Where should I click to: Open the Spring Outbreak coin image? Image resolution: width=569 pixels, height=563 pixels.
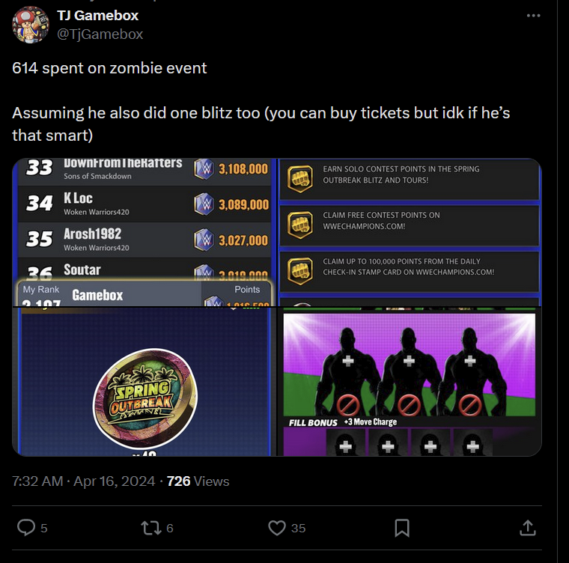[x=142, y=382]
